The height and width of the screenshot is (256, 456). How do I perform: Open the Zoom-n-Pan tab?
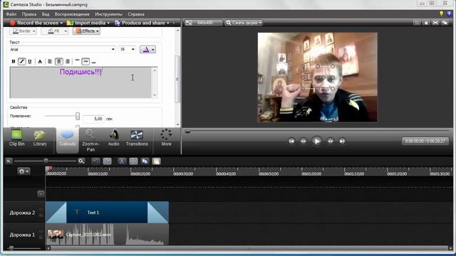click(90, 141)
